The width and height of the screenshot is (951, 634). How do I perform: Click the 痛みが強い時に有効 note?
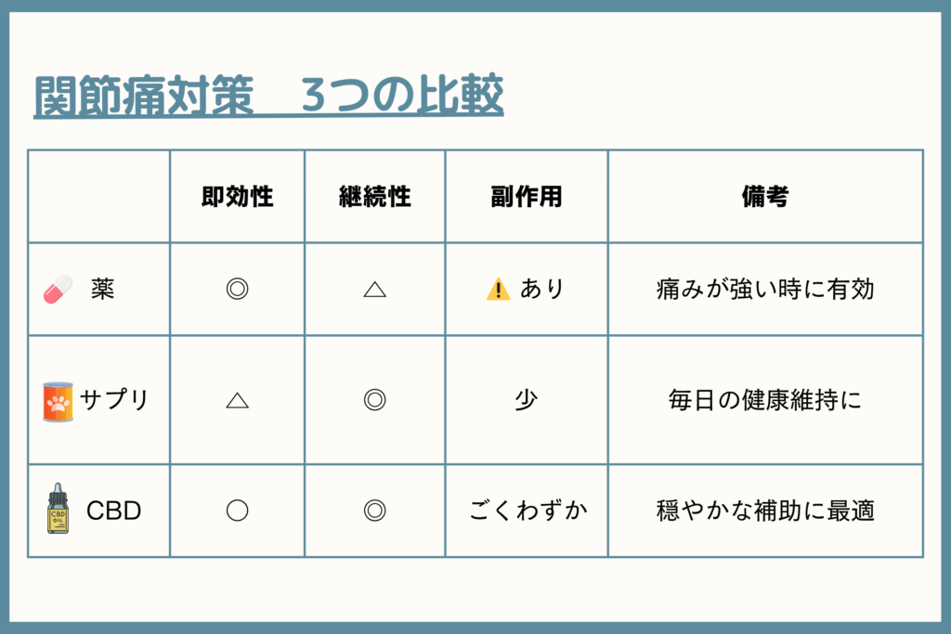765,289
